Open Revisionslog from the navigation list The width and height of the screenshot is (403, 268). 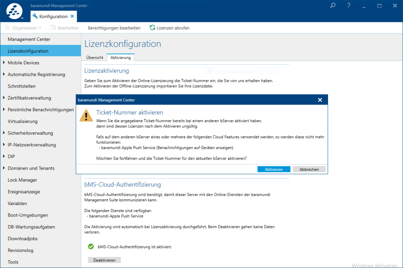pos(20,250)
